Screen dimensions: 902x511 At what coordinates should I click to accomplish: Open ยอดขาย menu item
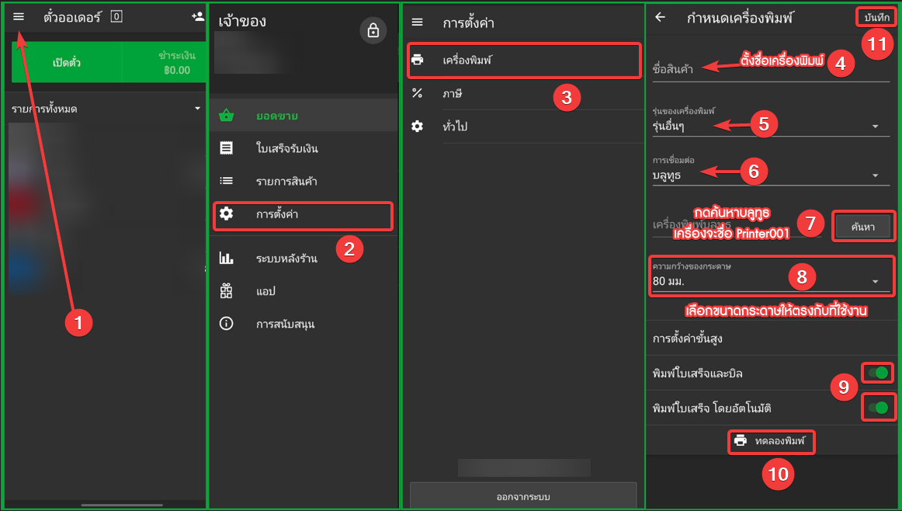[x=304, y=116]
